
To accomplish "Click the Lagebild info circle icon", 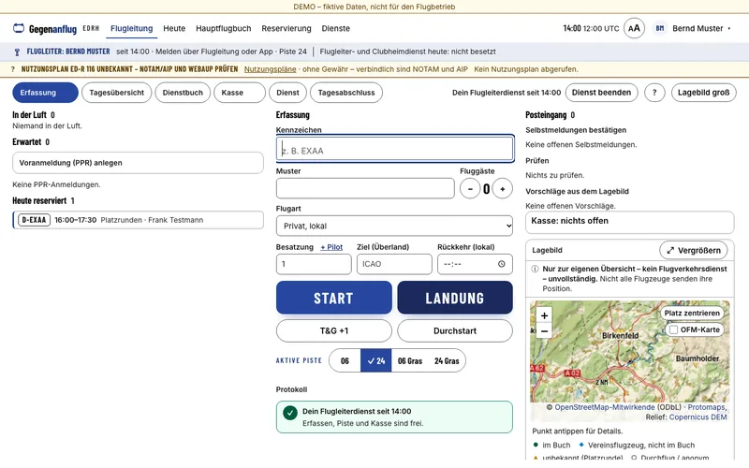I will click(535, 269).
